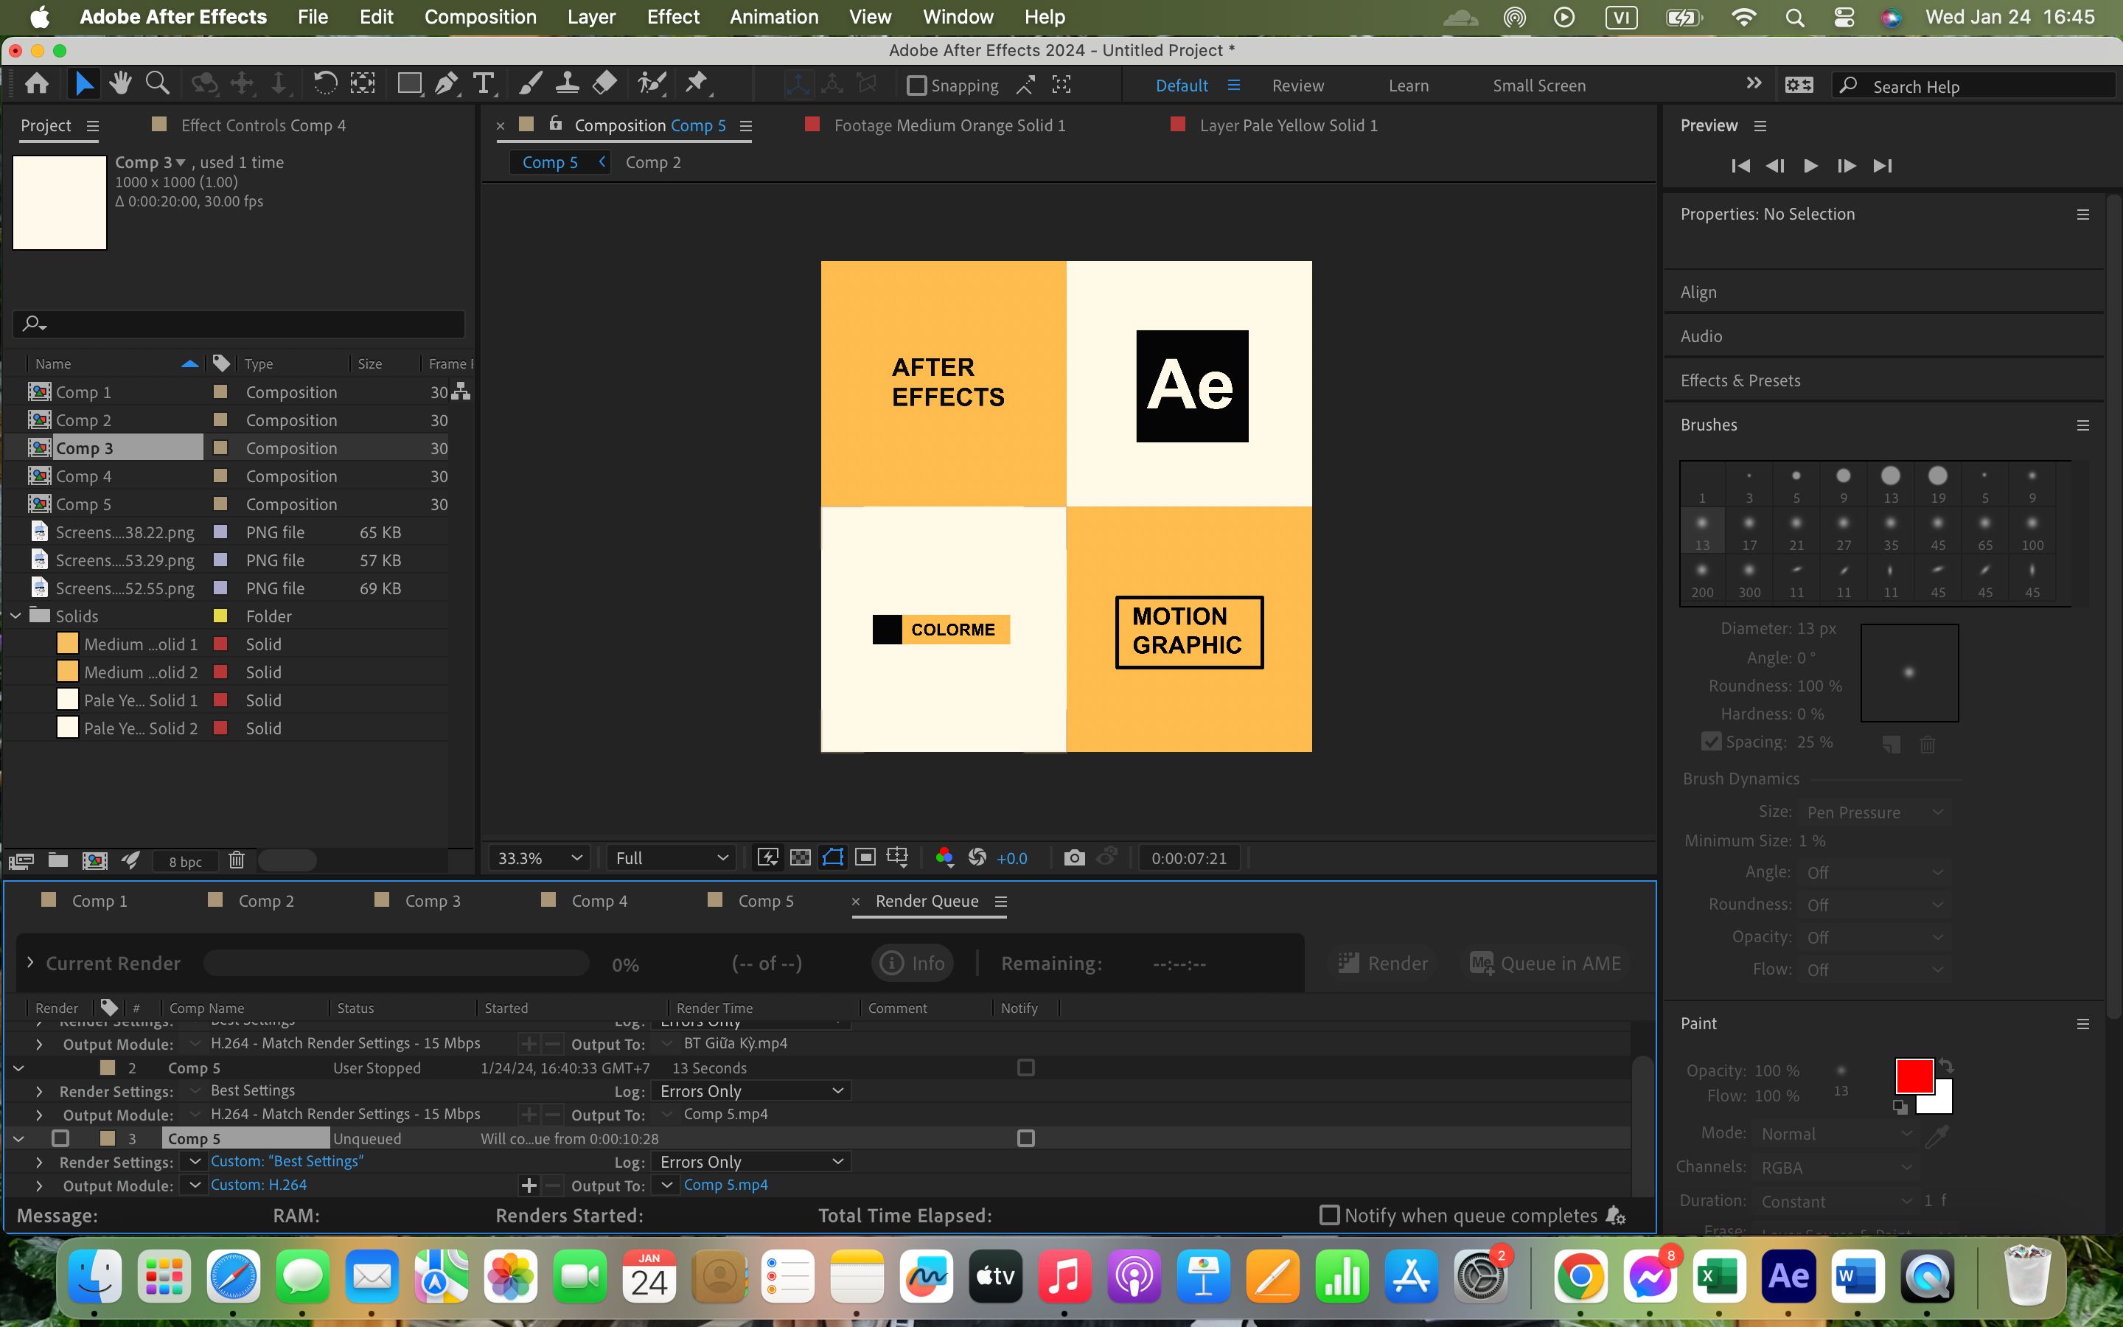Image resolution: width=2123 pixels, height=1327 pixels.
Task: Create a new folder in Project panel
Action: [58, 860]
